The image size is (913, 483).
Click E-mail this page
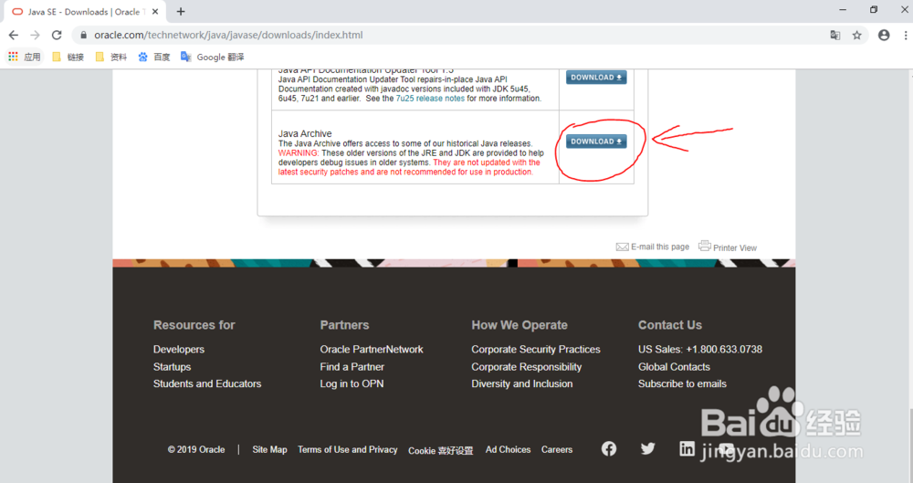[653, 247]
